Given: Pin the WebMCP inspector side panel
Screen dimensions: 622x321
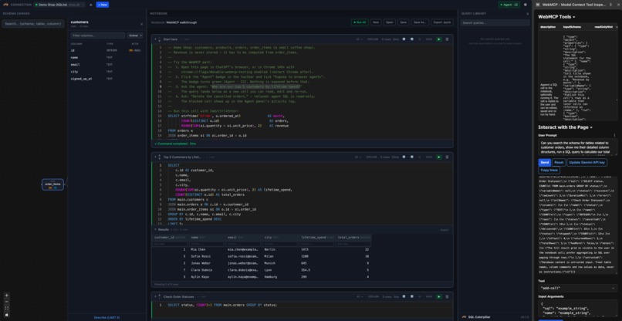Looking at the screenshot, I should (x=610, y=5).
